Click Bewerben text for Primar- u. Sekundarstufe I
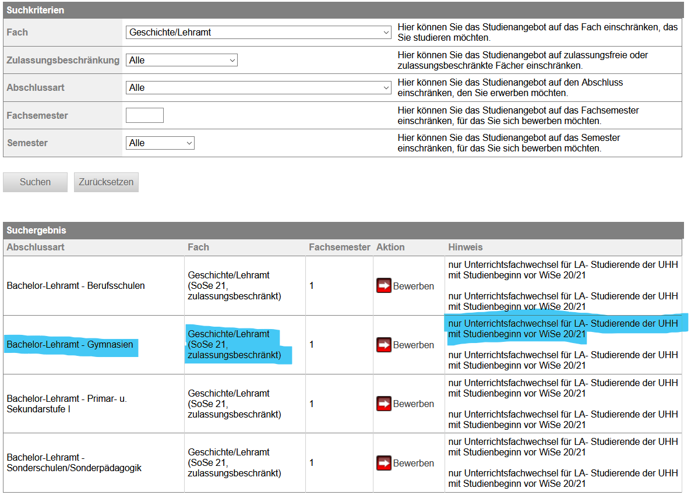 [x=413, y=404]
